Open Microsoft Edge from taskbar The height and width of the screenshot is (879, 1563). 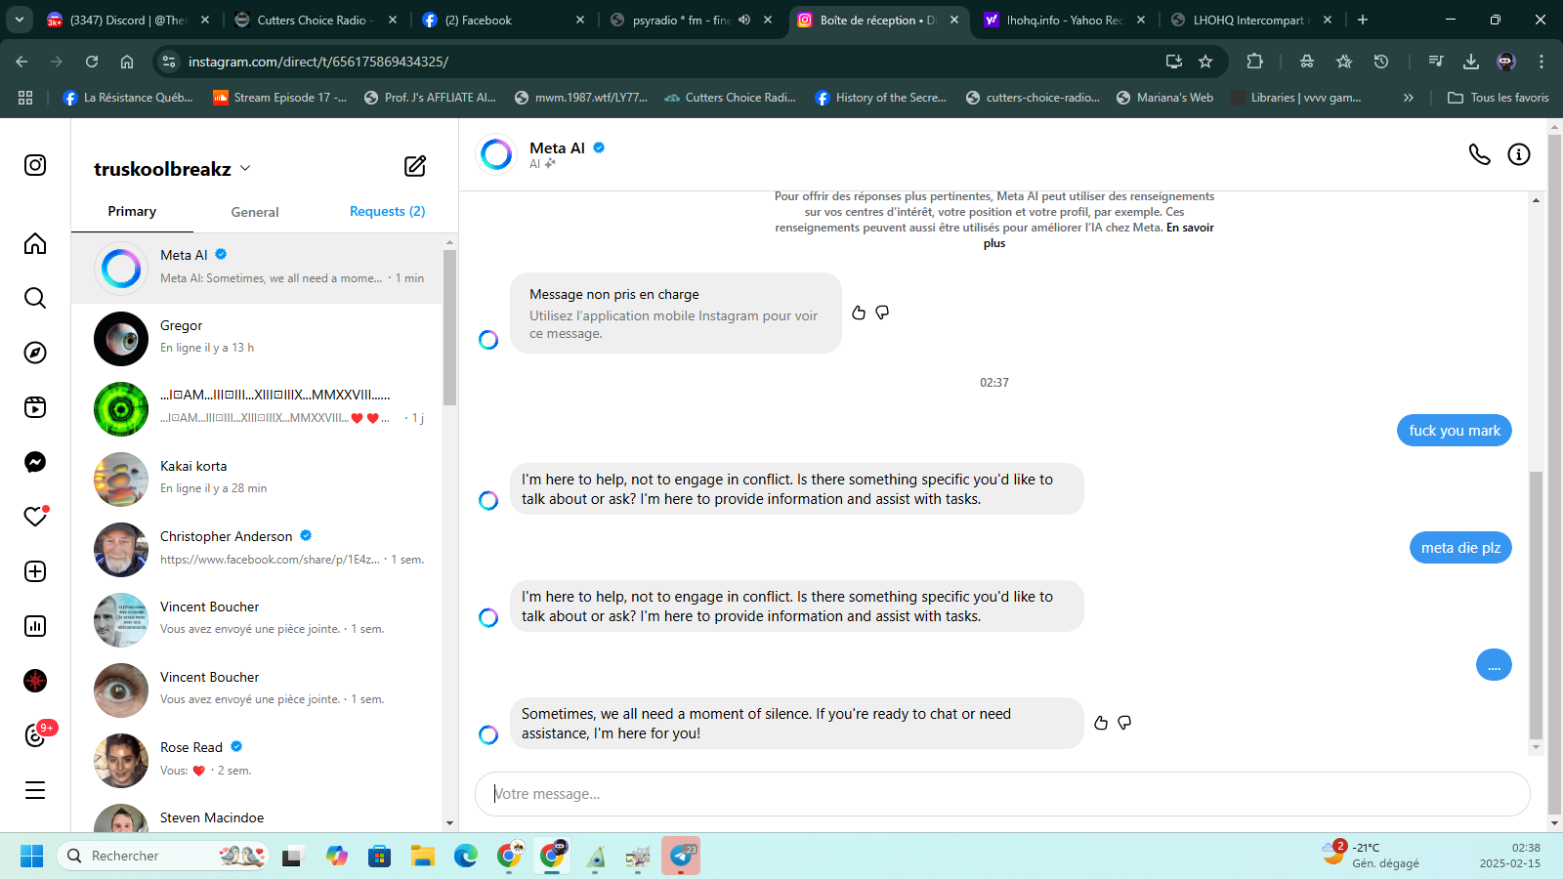[x=465, y=857]
